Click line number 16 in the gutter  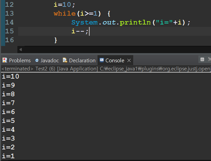(x=10, y=40)
